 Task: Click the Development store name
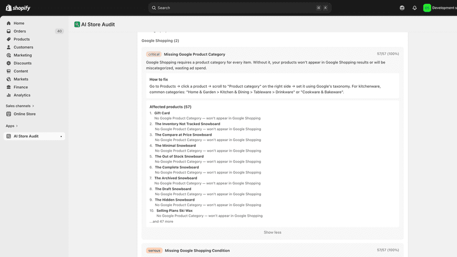pyautogui.click(x=444, y=8)
